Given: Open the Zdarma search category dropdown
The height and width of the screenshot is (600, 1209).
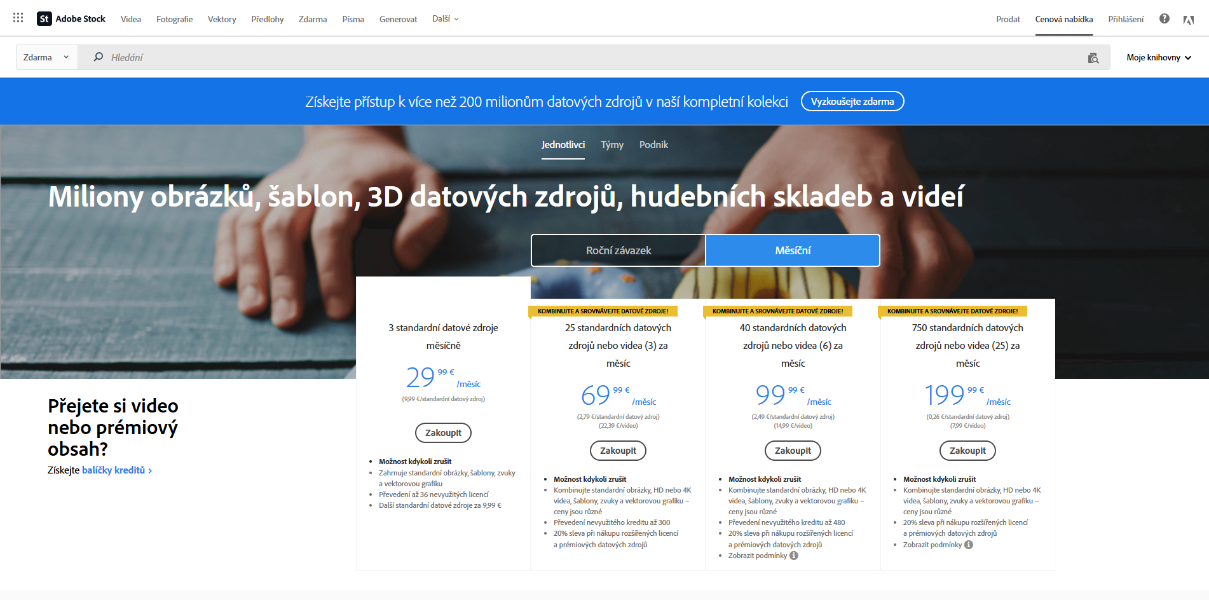Looking at the screenshot, I should pyautogui.click(x=46, y=57).
